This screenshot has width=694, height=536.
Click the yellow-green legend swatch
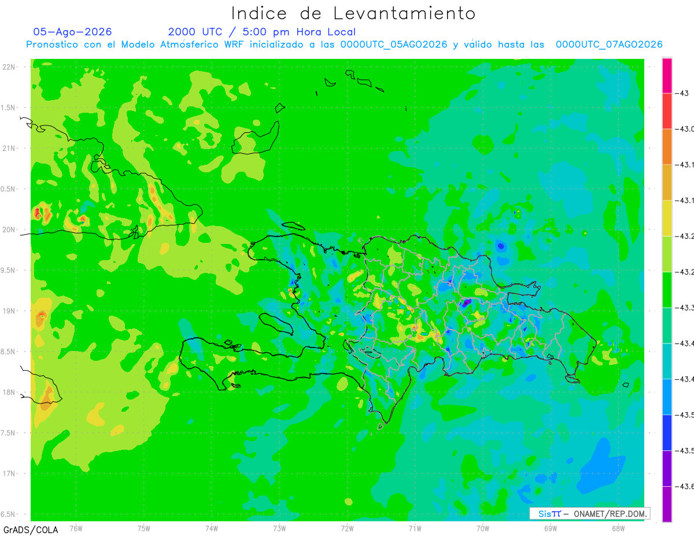pyautogui.click(x=667, y=254)
